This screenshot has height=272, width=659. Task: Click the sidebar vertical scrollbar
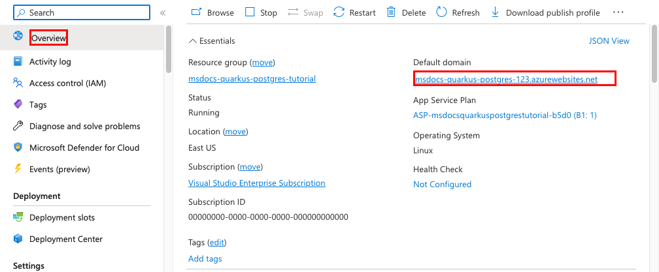point(169,49)
